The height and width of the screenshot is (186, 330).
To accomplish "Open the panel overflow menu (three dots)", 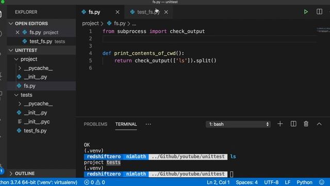I will click(x=148, y=124).
